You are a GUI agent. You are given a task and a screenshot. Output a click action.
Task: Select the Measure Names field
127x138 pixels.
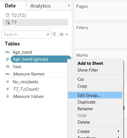(29, 74)
